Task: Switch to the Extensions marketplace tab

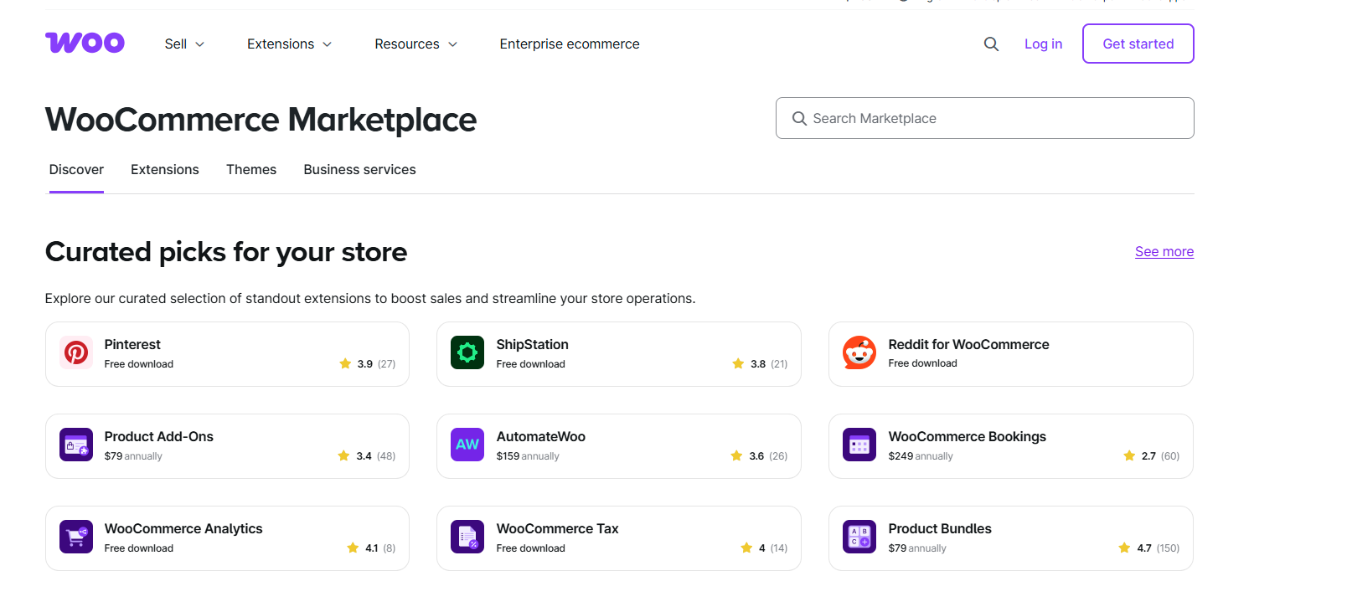Action: [165, 170]
